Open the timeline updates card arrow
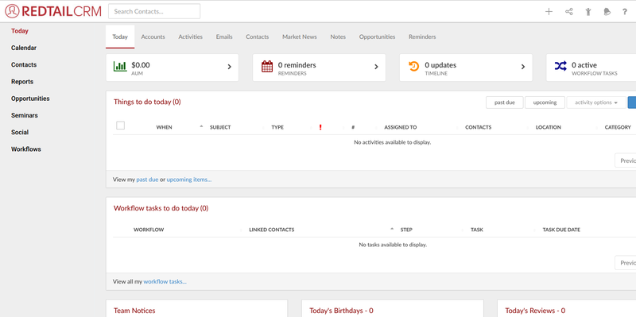This screenshot has width=636, height=317. click(x=523, y=67)
